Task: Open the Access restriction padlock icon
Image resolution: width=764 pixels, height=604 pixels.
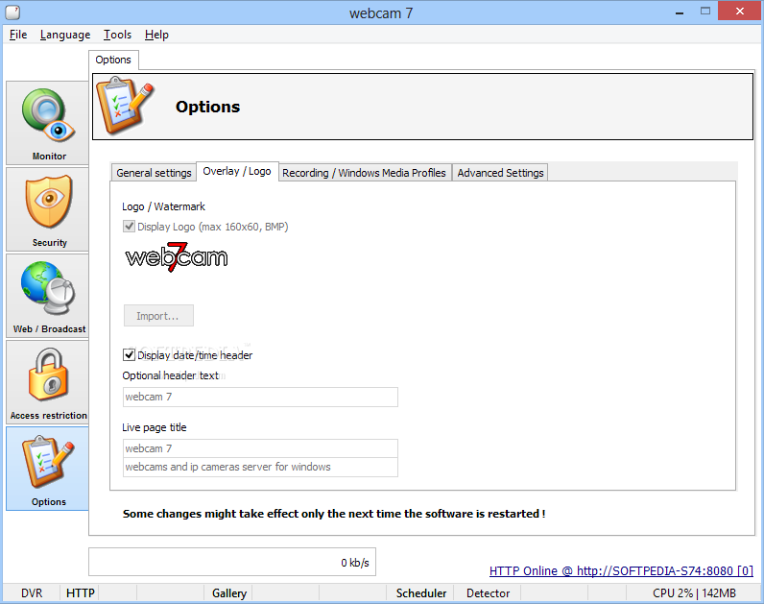Action: (x=47, y=382)
